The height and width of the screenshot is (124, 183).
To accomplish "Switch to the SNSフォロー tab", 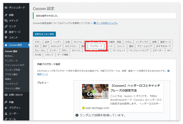I will coord(71,46).
